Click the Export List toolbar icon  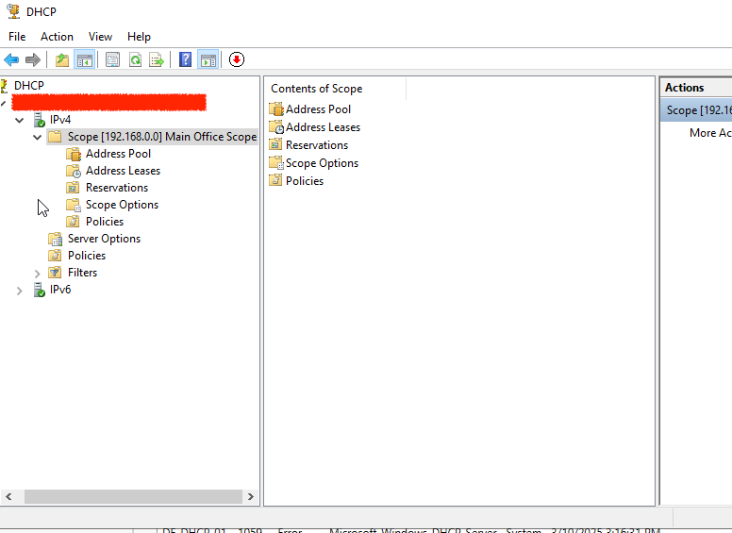click(x=157, y=59)
